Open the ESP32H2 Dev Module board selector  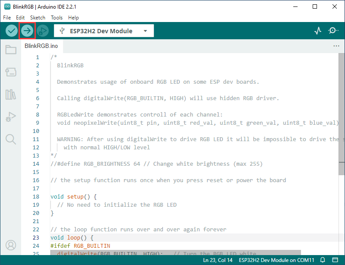pyautogui.click(x=104, y=31)
